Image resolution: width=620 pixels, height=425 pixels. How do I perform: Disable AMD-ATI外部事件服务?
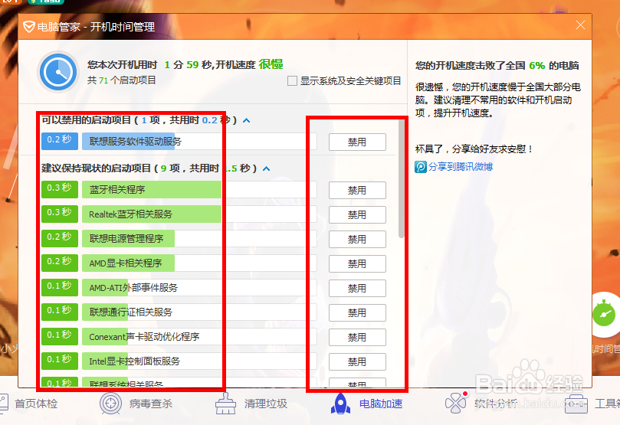(x=357, y=289)
